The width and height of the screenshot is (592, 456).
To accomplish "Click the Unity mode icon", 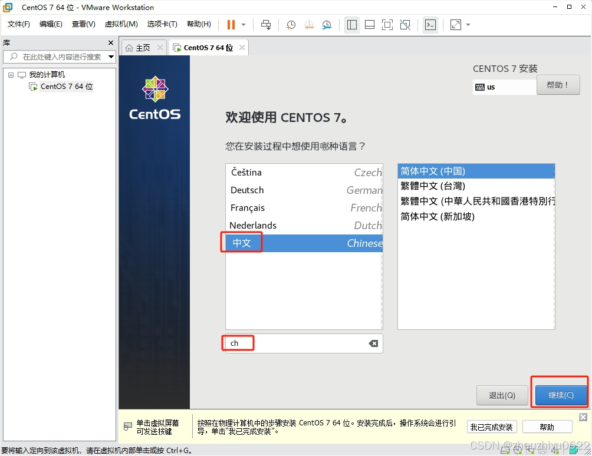I will [405, 25].
